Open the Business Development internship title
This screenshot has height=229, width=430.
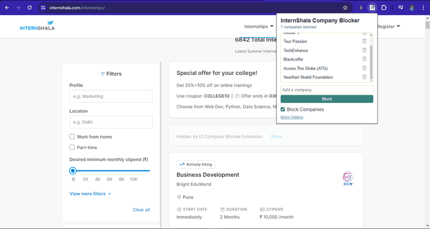(208, 175)
